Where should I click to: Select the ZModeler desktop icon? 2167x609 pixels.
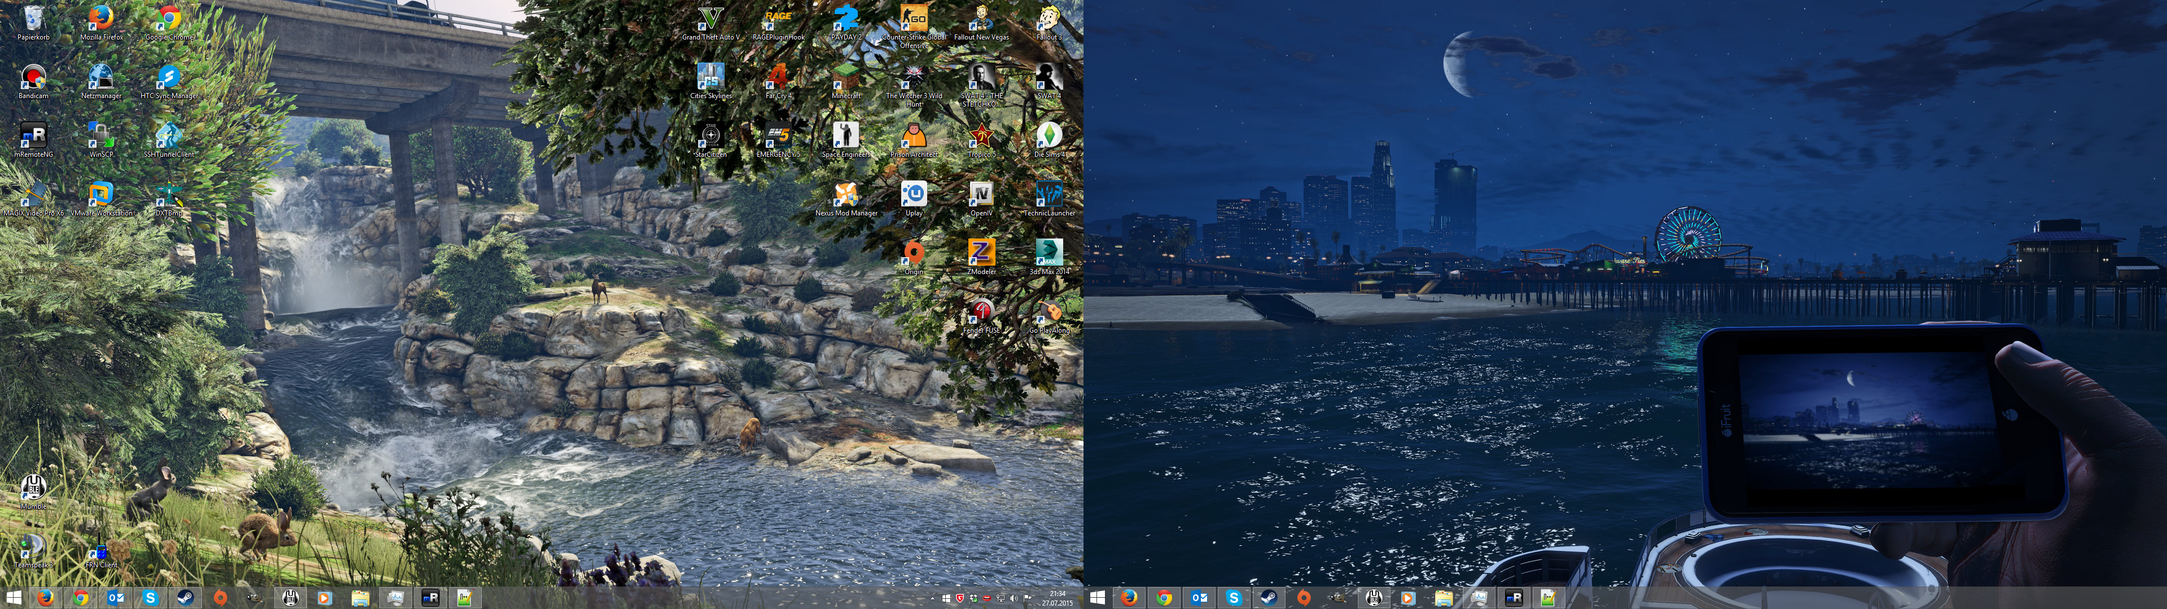[981, 254]
